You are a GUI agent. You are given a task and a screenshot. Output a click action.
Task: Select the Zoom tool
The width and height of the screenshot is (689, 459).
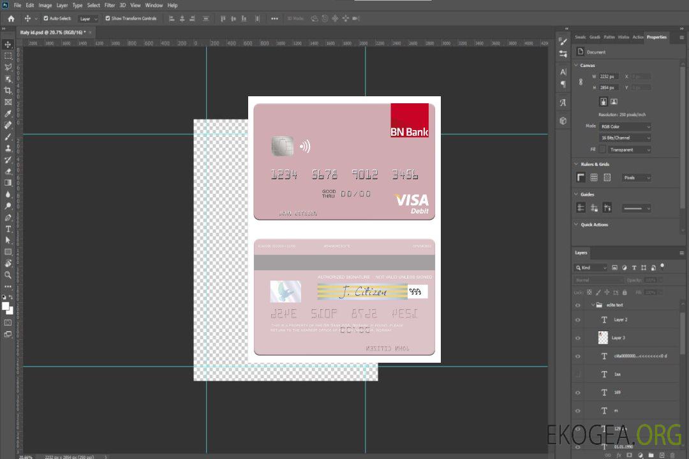pyautogui.click(x=8, y=275)
